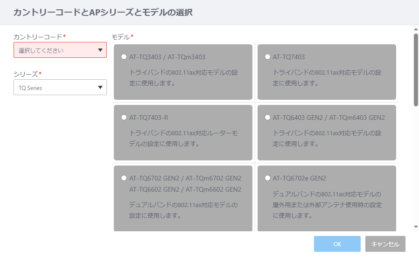Select the AT-TQ3403 / AT-TQm3403 radio button
Viewport: 419px width, 263px height.
click(x=124, y=57)
